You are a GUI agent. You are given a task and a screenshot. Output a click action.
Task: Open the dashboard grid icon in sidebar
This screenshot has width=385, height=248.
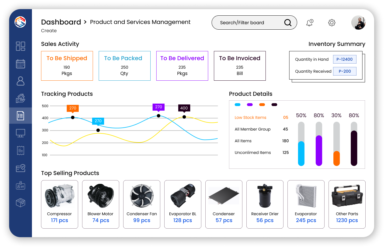coord(21,46)
